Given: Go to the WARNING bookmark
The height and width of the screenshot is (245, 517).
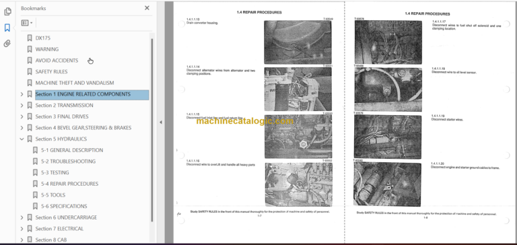Looking at the screenshot, I should [x=47, y=49].
